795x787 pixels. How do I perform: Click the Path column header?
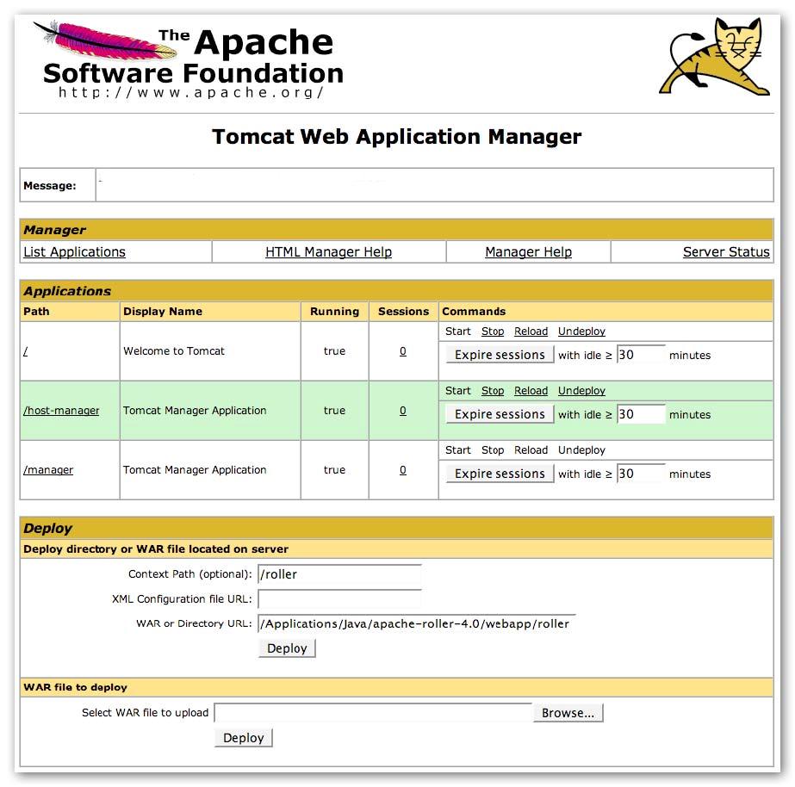[36, 311]
